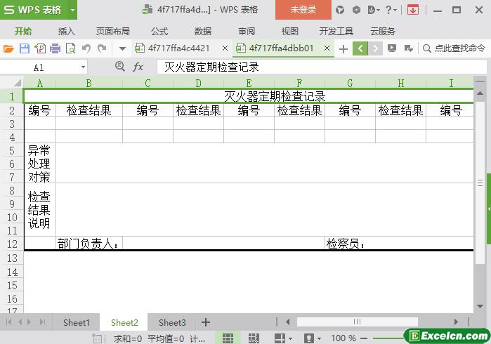The width and height of the screenshot is (491, 344).
Task: Click the 异常处理对策 cell
Action: pos(40,164)
